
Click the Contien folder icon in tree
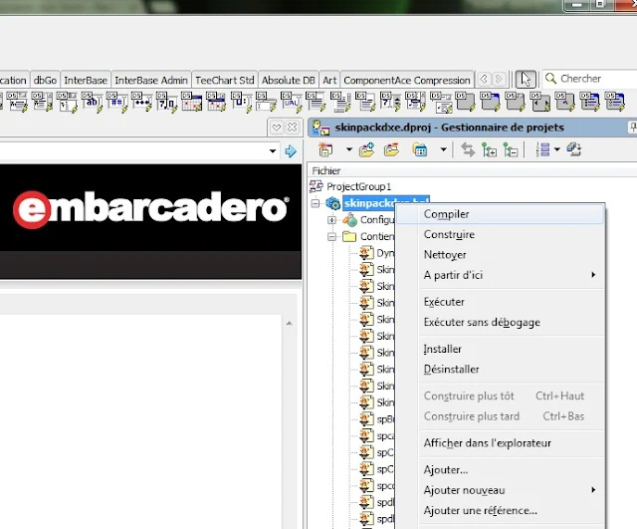349,236
